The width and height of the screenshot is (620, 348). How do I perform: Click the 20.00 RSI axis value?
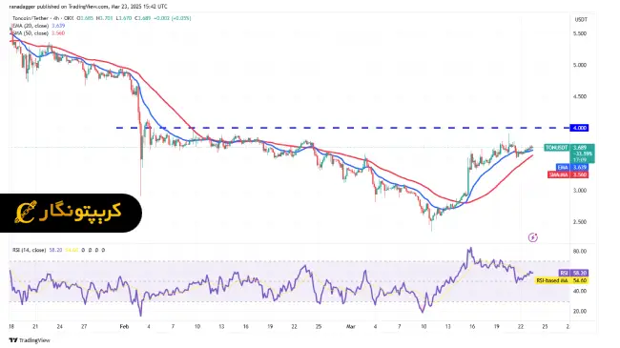click(x=580, y=311)
